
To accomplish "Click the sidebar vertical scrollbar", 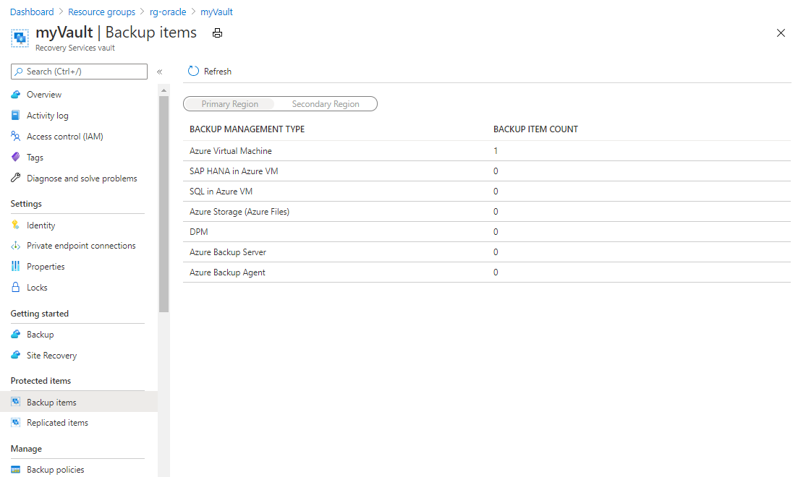I will 164,202.
